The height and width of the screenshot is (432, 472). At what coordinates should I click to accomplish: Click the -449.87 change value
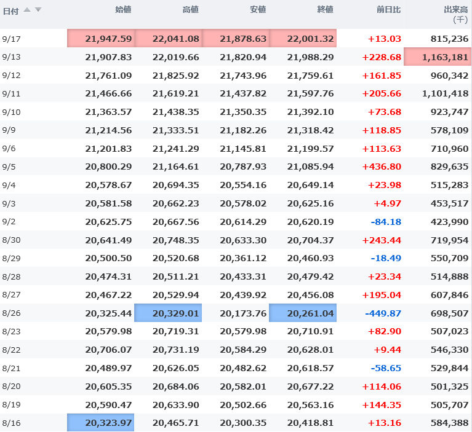(383, 313)
